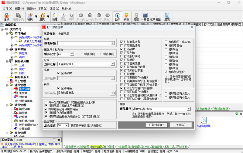Select 纸张横向 radio button
243x153 pixels.
tap(101, 54)
